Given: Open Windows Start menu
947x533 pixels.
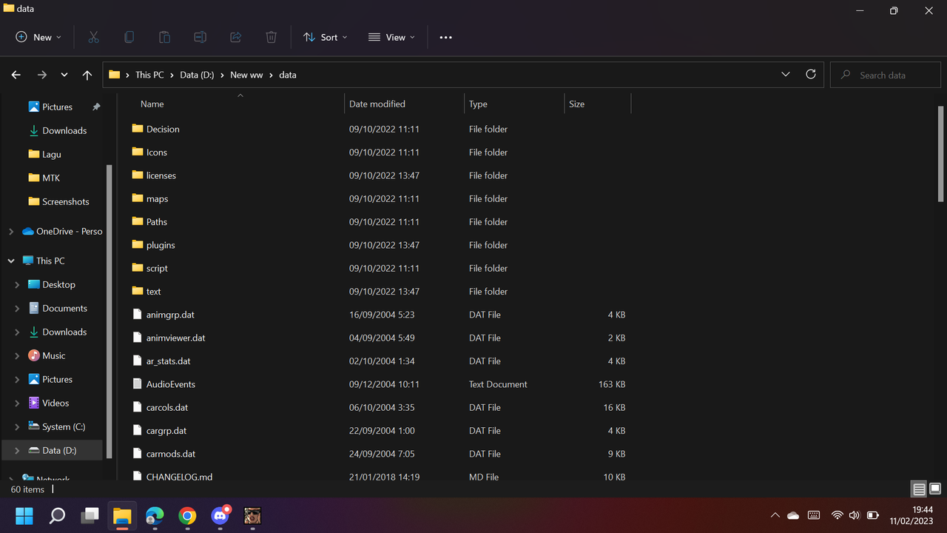Looking at the screenshot, I should click(24, 515).
